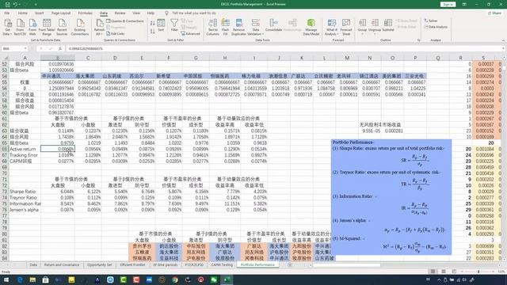507x285 pixels.
Task: Open the Get Data menu
Action: (7, 27)
